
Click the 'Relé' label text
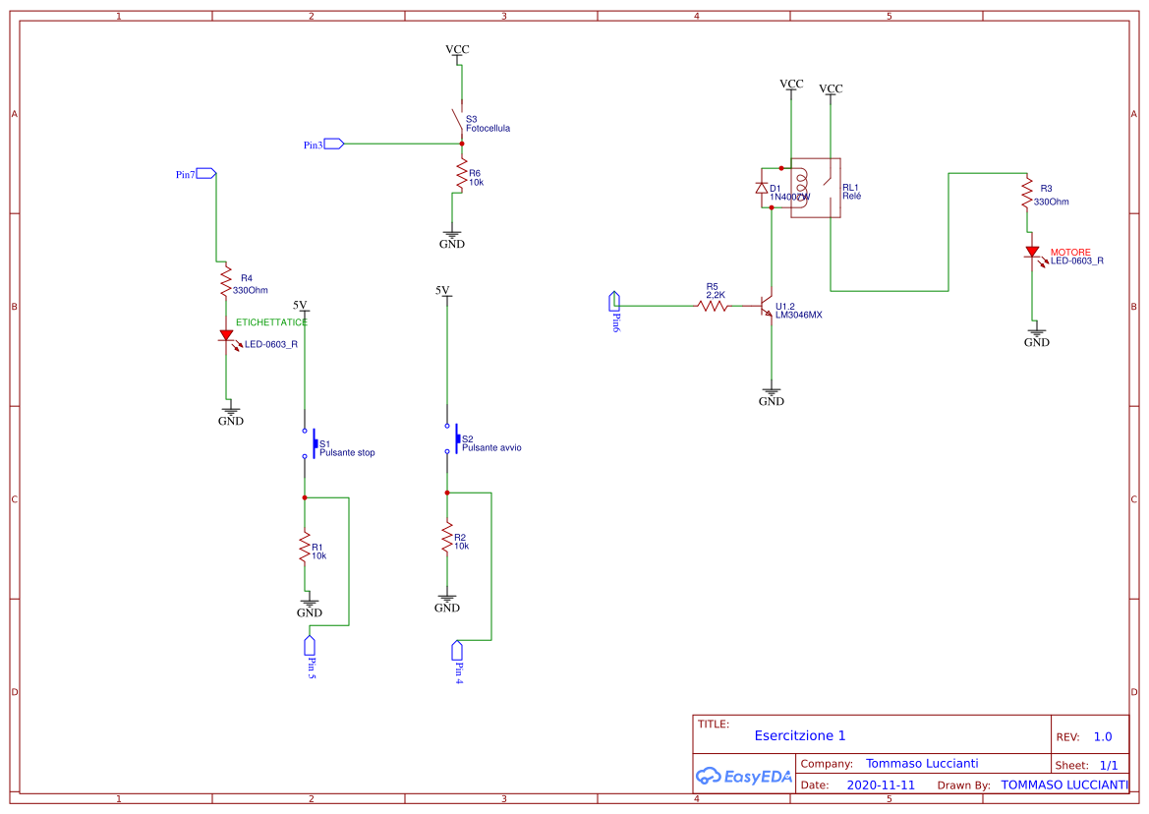click(852, 197)
